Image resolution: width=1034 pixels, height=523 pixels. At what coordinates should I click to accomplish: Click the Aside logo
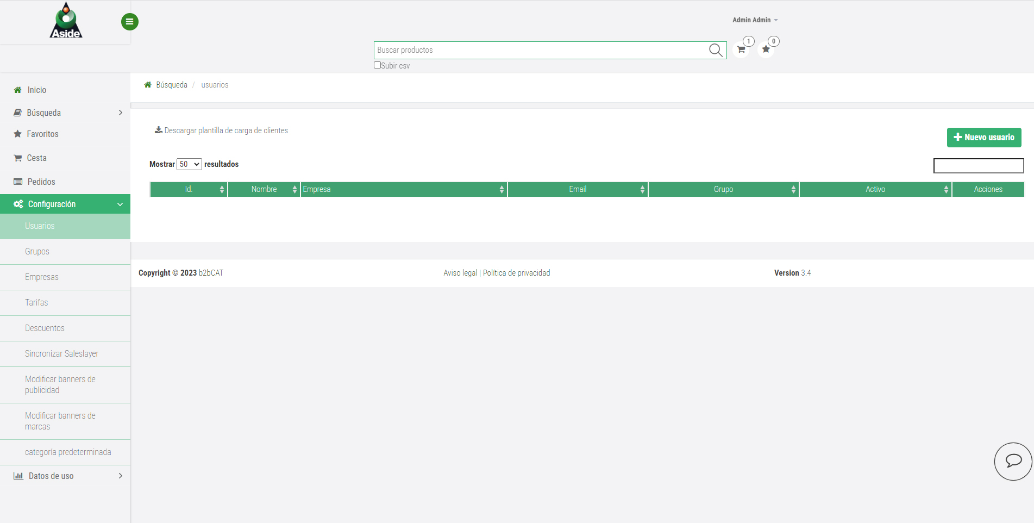66,21
